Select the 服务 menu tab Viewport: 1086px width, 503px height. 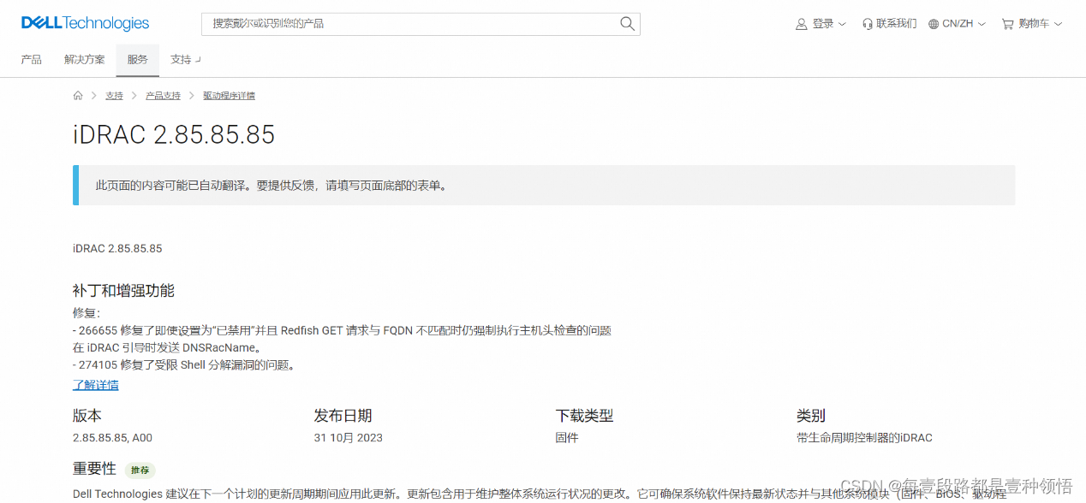point(138,60)
